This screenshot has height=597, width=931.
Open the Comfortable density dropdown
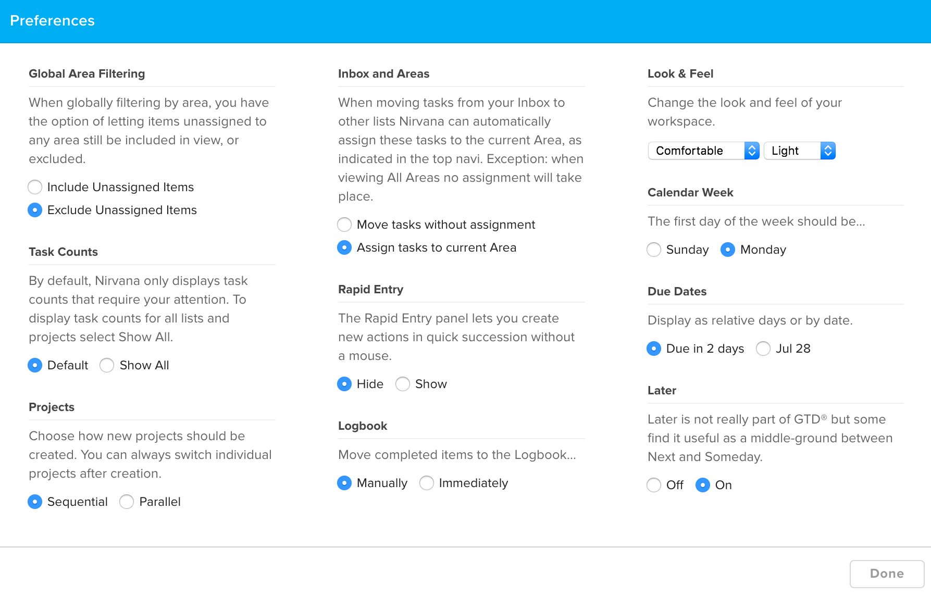coord(703,151)
